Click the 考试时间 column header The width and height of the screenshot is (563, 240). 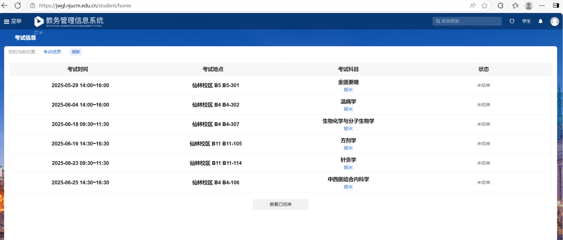pyautogui.click(x=78, y=69)
